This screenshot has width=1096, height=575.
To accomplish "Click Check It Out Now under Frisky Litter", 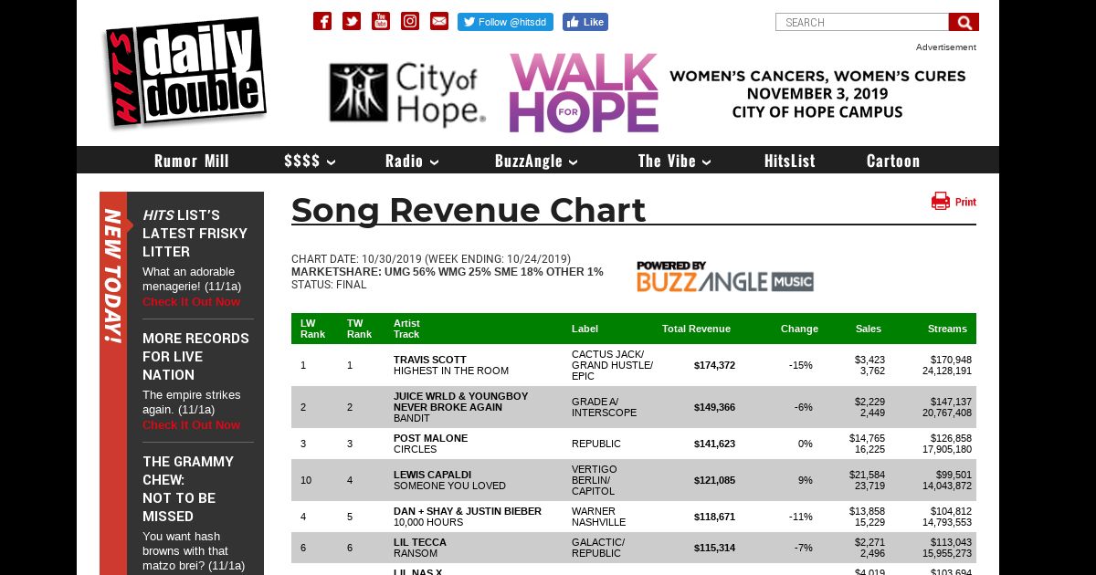I will point(191,302).
